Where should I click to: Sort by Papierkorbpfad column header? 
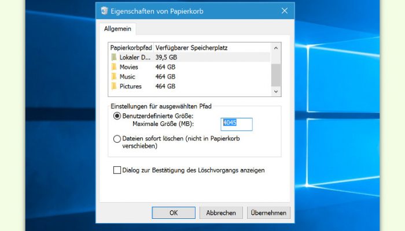[131, 48]
